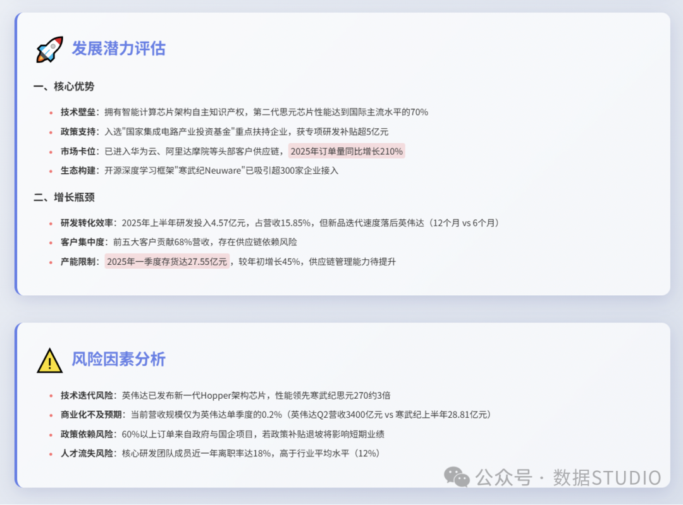This screenshot has height=505, width=683.
Task: Click the phrase 获专项研发补贴超5亿元
Action: coord(342,132)
